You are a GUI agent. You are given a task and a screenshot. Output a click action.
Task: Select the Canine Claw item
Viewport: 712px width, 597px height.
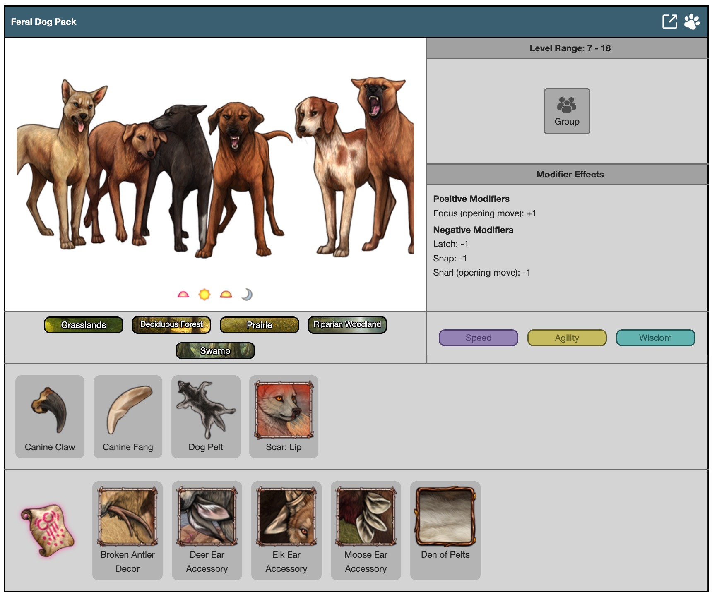pos(50,416)
